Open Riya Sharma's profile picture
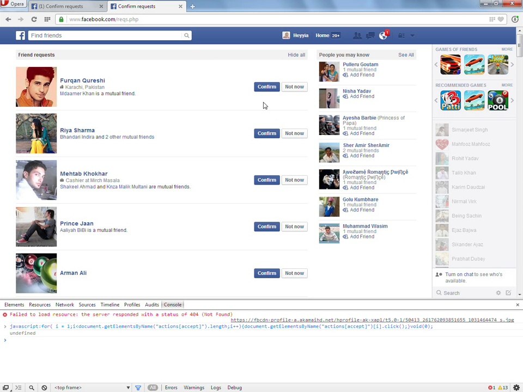Screen dimensions: 523x392 pos(37,133)
